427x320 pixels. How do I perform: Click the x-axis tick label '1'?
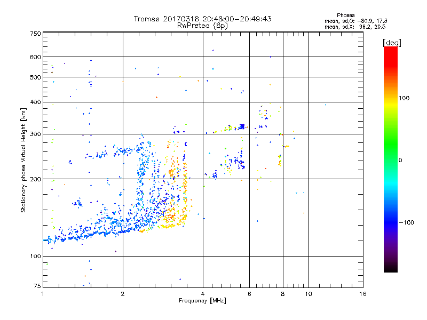[x=43, y=294]
